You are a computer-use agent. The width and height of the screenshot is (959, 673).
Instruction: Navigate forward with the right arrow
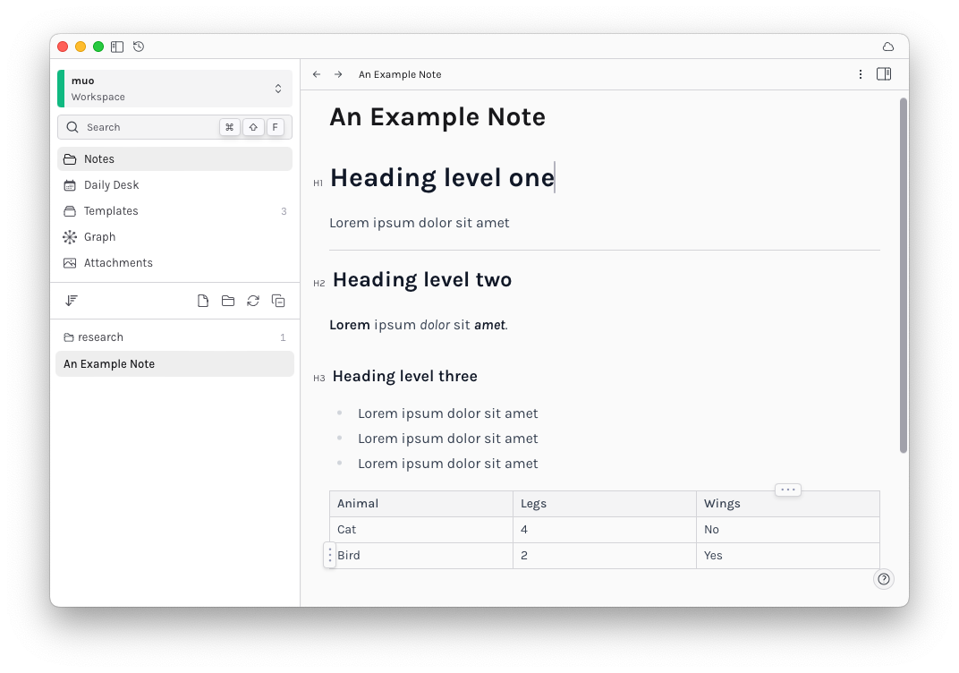[338, 74]
